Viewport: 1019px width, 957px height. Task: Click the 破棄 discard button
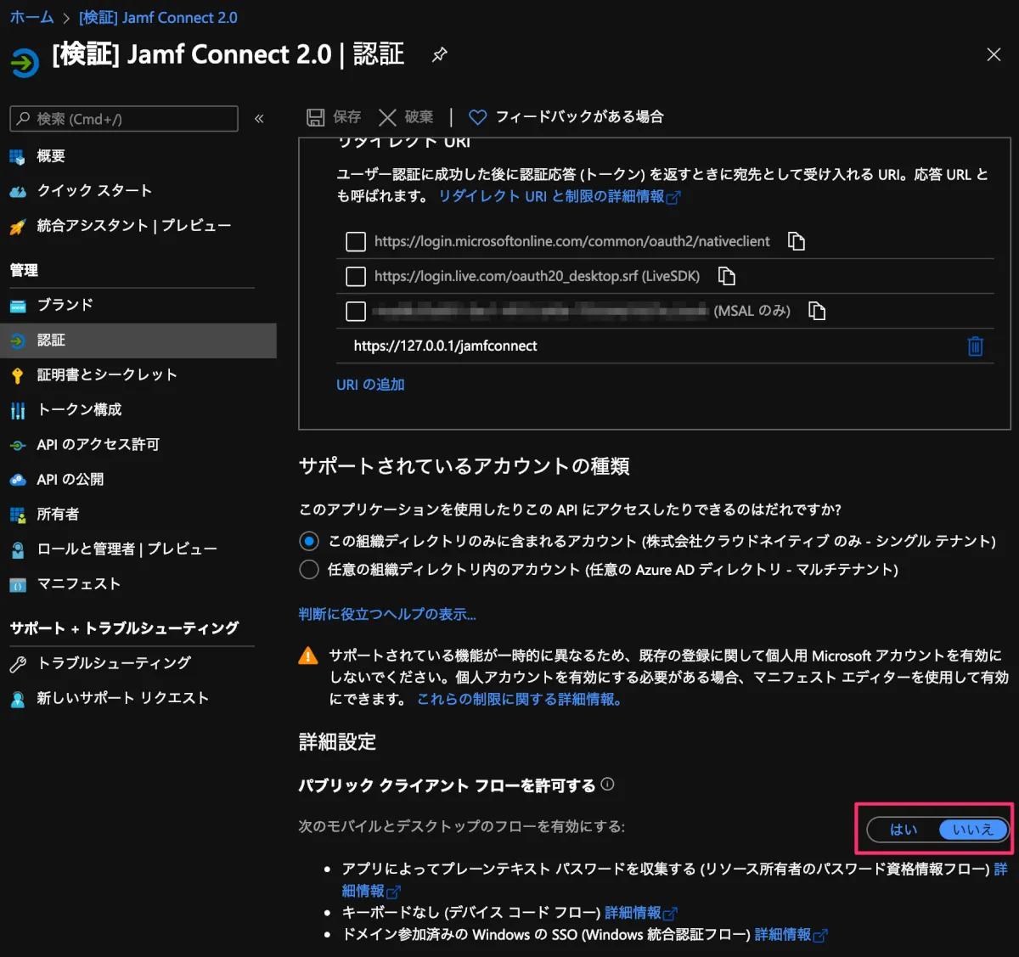click(x=406, y=117)
